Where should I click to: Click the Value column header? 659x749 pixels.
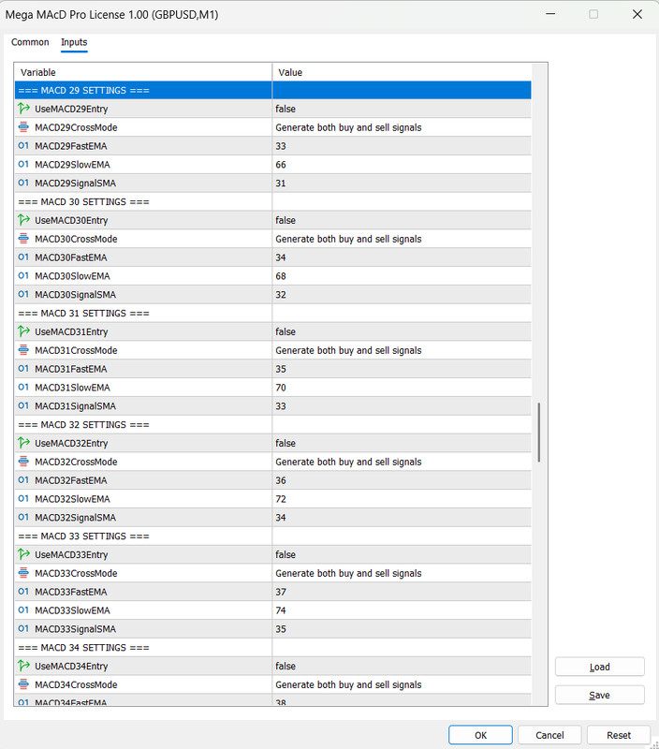coord(402,72)
